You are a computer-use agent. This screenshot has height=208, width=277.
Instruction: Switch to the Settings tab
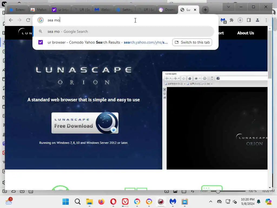[x=124, y=10]
